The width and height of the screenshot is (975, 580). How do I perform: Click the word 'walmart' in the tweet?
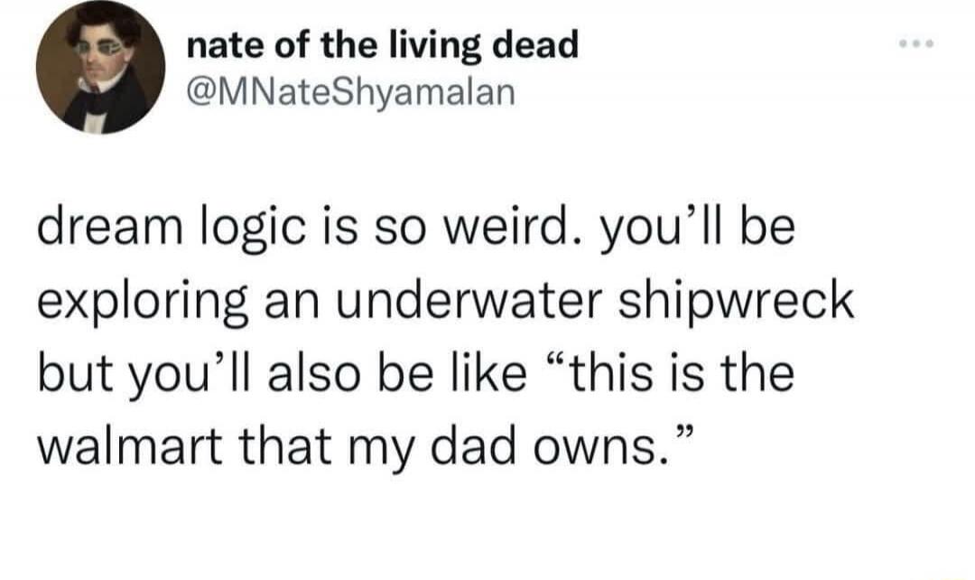[x=129, y=448]
